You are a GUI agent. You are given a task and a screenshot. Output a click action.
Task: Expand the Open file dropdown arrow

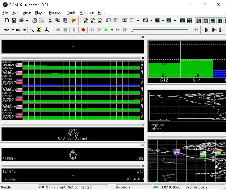[x=27, y=21]
